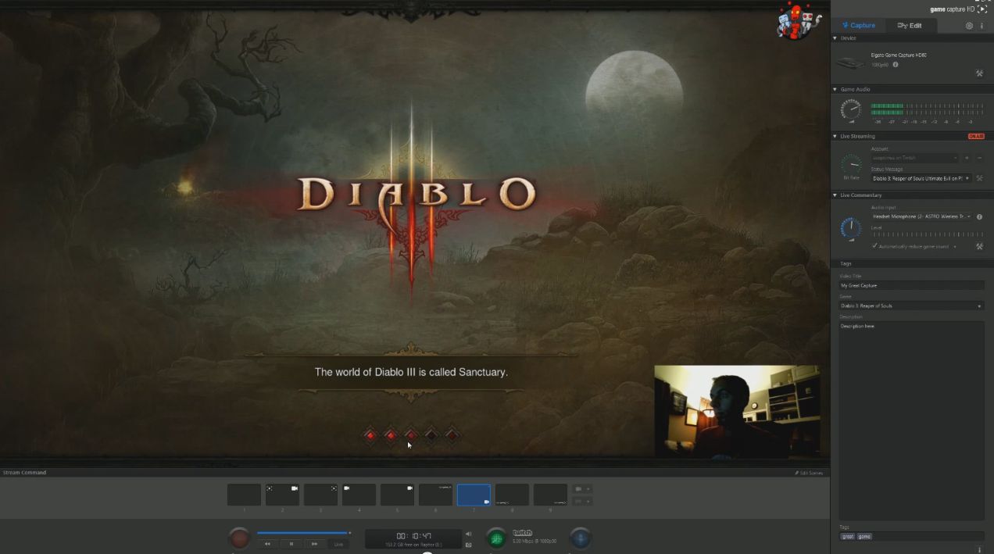Pause playback using the pause button
This screenshot has height=554, width=994.
tap(291, 544)
